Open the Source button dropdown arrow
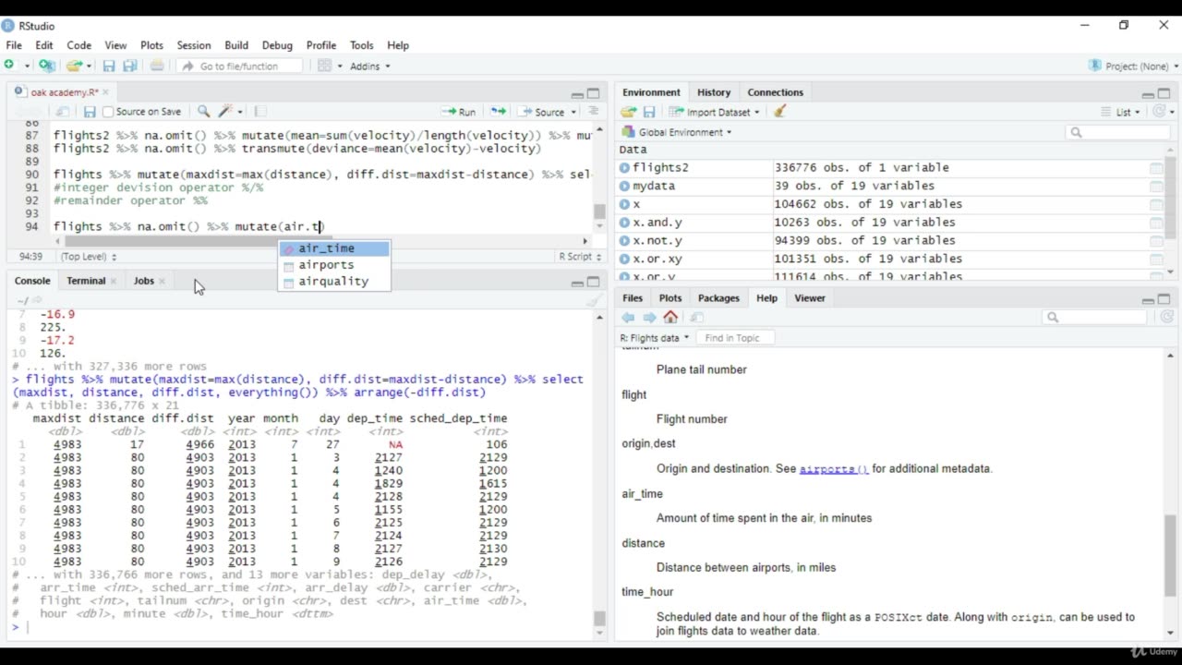The height and width of the screenshot is (665, 1182). 573,112
